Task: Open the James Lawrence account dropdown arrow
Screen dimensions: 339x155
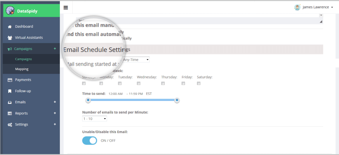Action: coord(332,8)
